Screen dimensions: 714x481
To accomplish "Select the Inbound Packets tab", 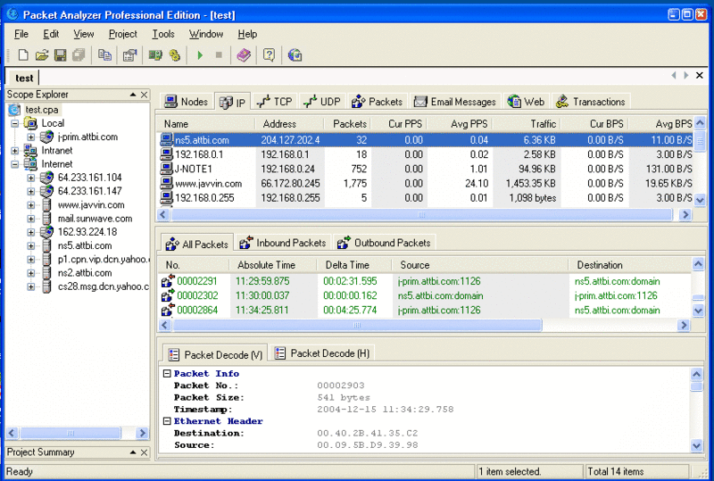I will tap(283, 243).
